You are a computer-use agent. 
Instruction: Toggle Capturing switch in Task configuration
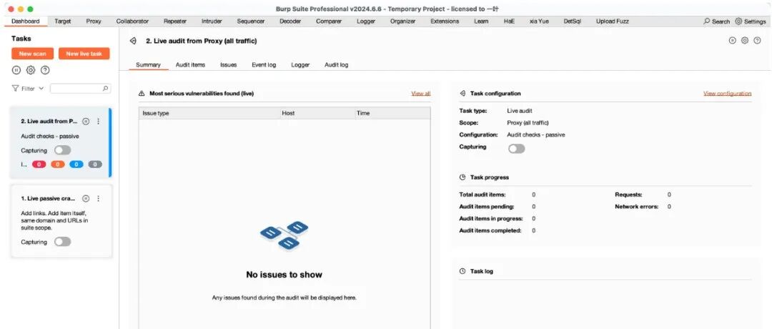[517, 149]
